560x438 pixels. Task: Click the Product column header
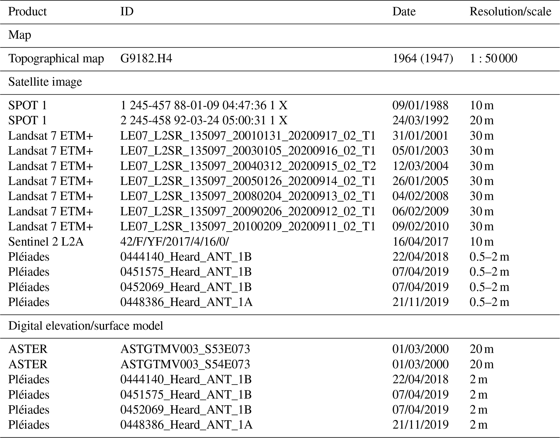(27, 12)
